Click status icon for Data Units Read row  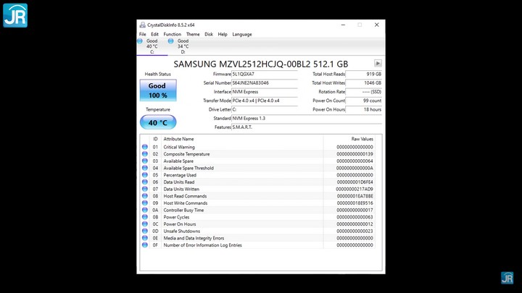pos(145,182)
